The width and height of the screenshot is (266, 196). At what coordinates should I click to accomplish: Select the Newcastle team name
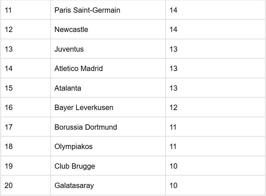(71, 30)
